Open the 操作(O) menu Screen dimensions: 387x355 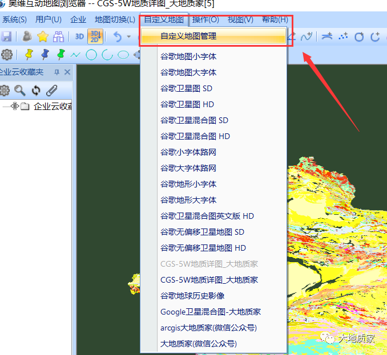click(205, 19)
